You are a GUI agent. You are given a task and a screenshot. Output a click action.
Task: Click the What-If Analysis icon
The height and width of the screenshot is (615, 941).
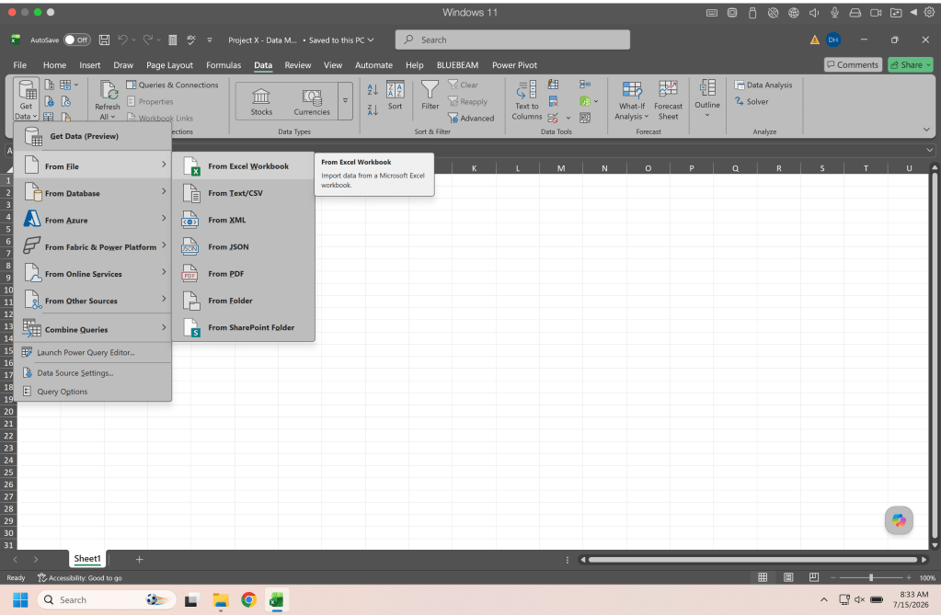[x=631, y=100]
